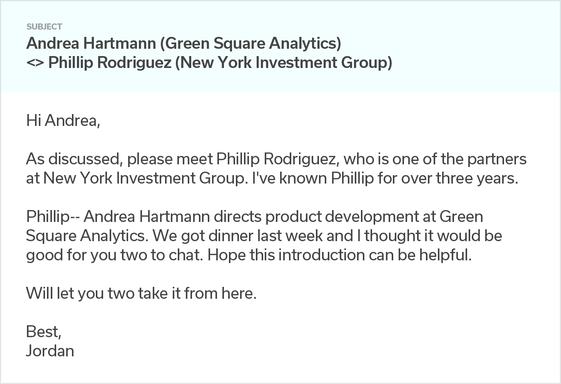Click the signature name Jordan

pos(50,351)
